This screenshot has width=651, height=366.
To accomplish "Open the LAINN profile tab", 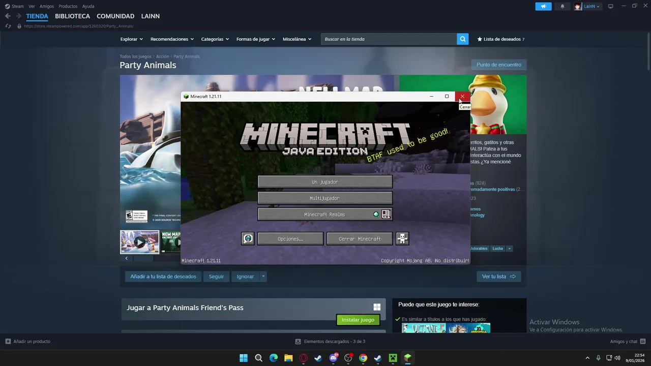I will (x=151, y=16).
